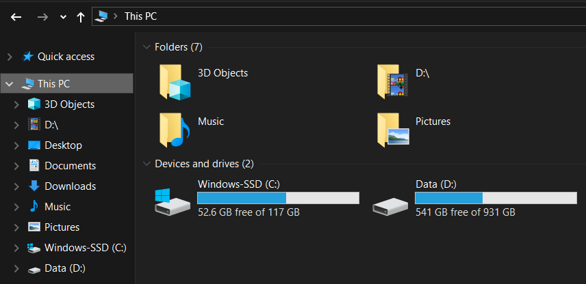
Task: Click the Devices and drives (2) header
Action: point(204,164)
